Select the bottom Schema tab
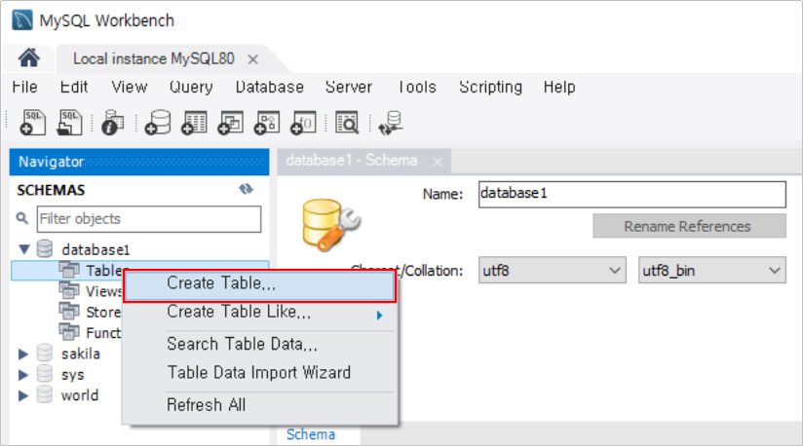The height and width of the screenshot is (446, 803). 311,434
